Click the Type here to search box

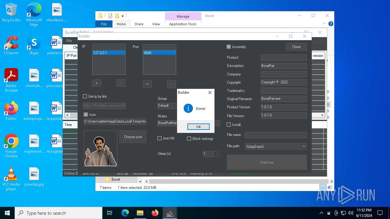(58, 213)
